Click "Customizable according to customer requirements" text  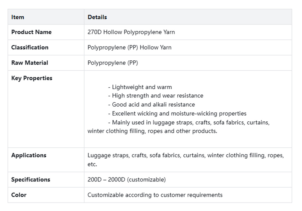[155, 195]
